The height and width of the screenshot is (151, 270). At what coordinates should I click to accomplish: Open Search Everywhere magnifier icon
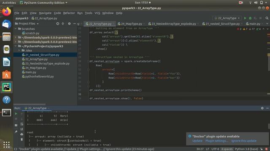[267, 18]
